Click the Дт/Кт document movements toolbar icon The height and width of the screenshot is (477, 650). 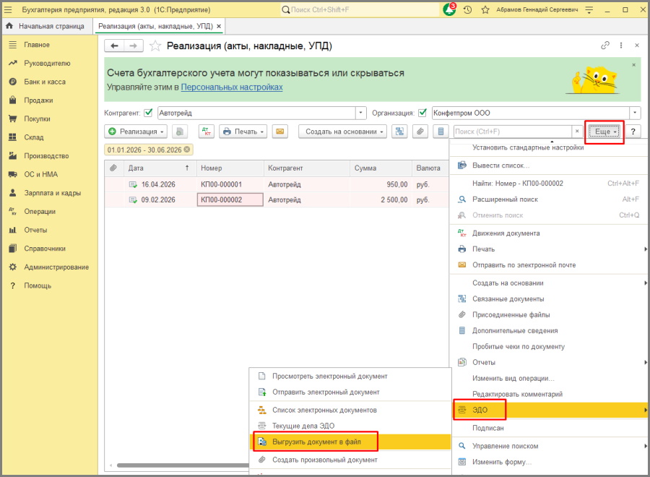(207, 132)
